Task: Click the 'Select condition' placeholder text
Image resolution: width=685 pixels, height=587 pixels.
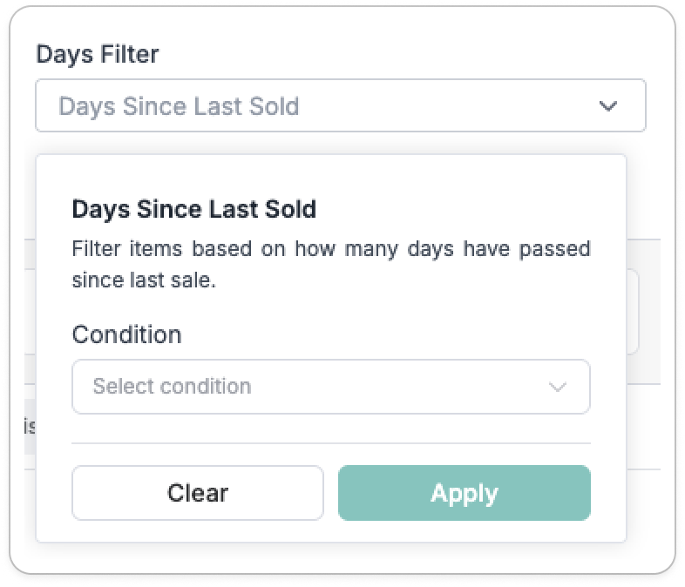Action: [x=172, y=387]
